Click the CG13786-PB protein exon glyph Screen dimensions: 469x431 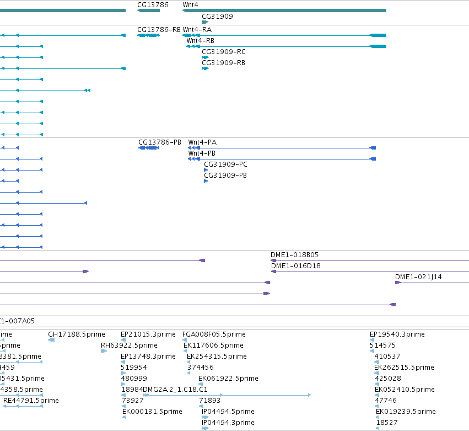[x=149, y=148]
